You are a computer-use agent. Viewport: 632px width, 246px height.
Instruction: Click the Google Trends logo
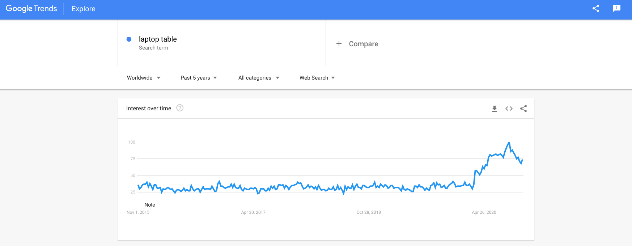point(31,9)
